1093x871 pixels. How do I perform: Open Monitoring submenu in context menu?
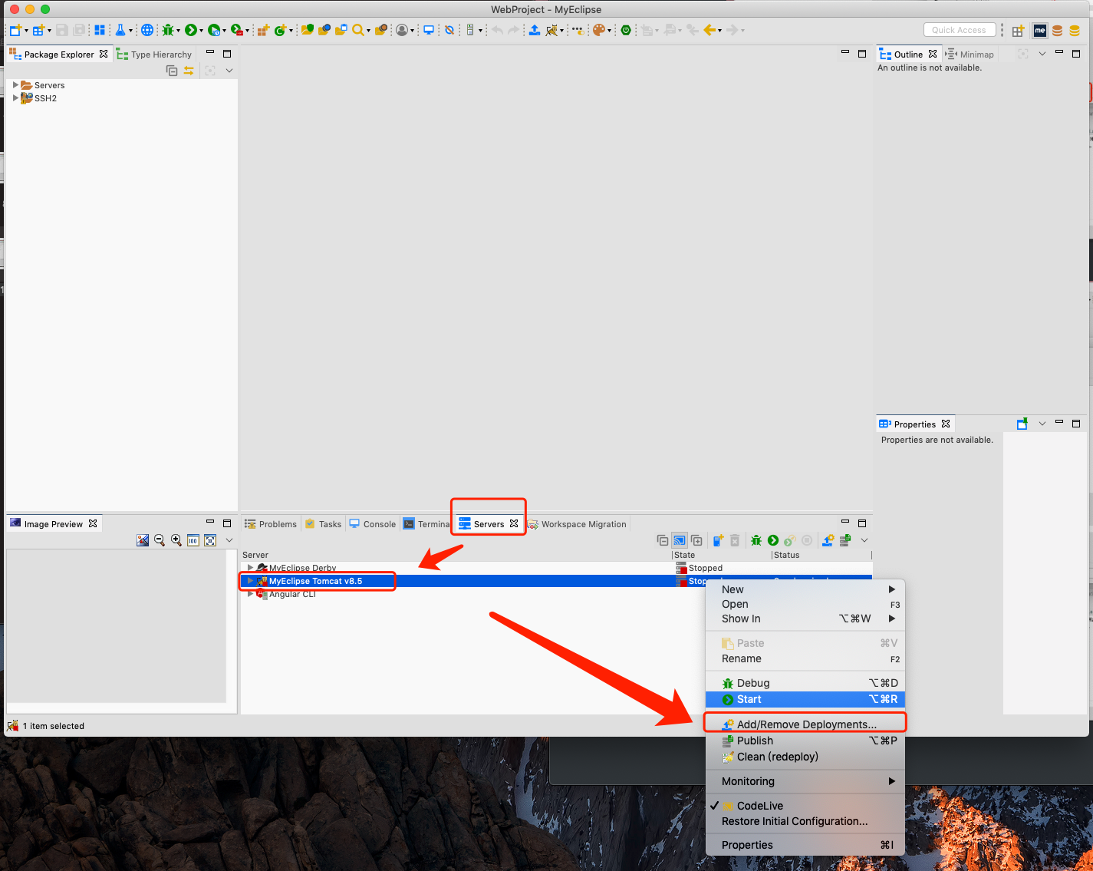point(805,781)
